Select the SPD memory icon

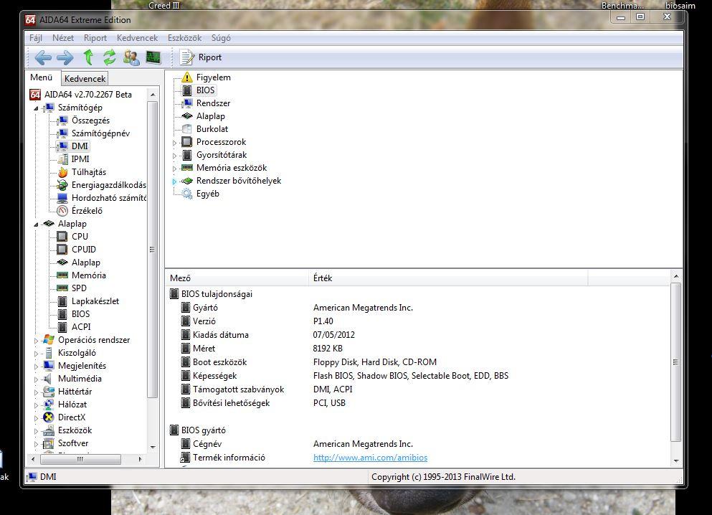click(x=62, y=288)
